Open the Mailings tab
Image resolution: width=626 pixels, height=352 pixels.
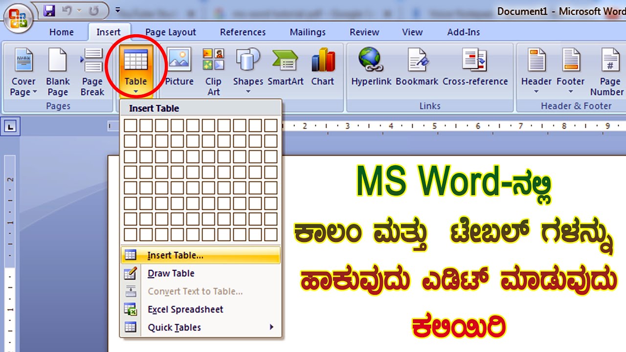308,32
